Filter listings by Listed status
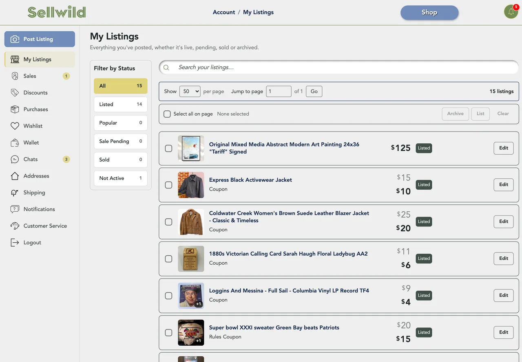Viewport: 522px width, 362px height. (121, 104)
